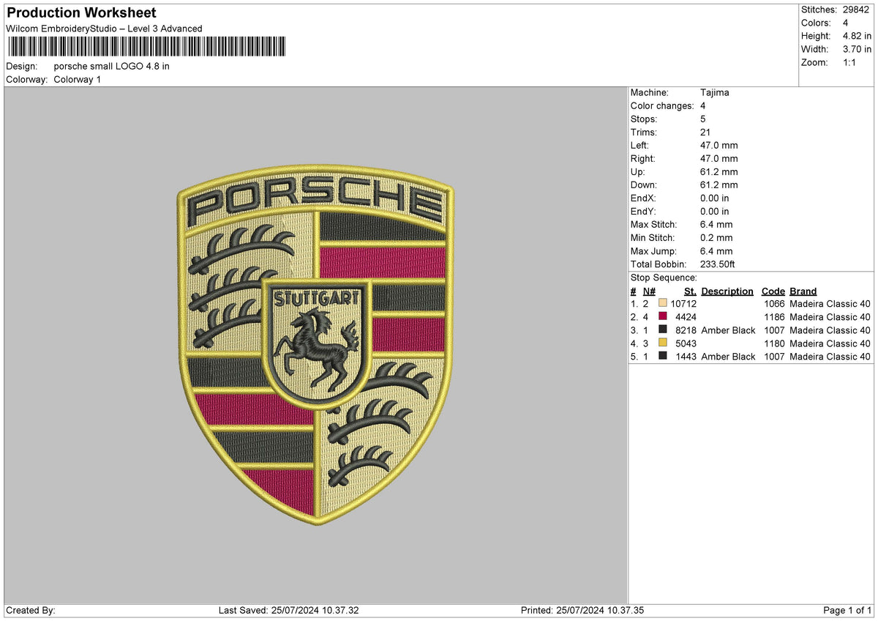Click stitch count 4424 in stop 2
Image resolution: width=878 pixels, height=621 pixels.
pyautogui.click(x=686, y=316)
